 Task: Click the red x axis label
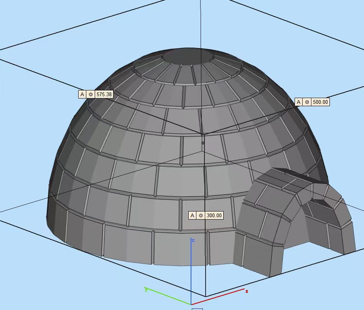coord(247,291)
